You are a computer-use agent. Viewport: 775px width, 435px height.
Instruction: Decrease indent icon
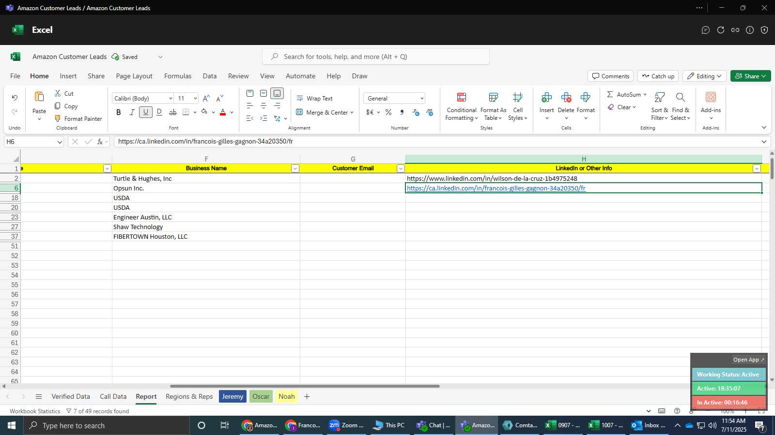250,118
